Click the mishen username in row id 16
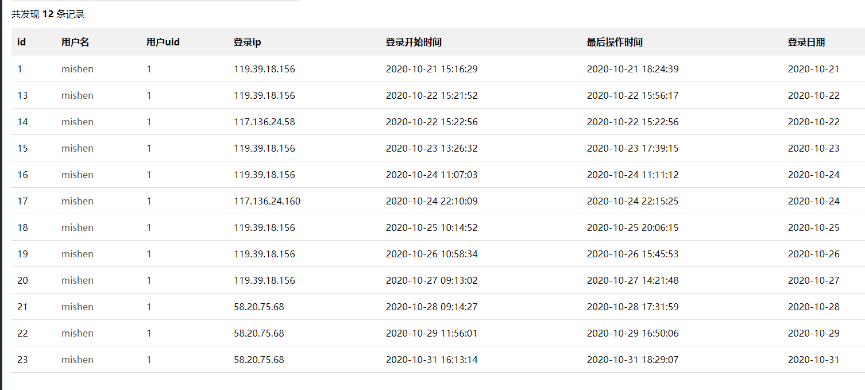 [x=78, y=175]
